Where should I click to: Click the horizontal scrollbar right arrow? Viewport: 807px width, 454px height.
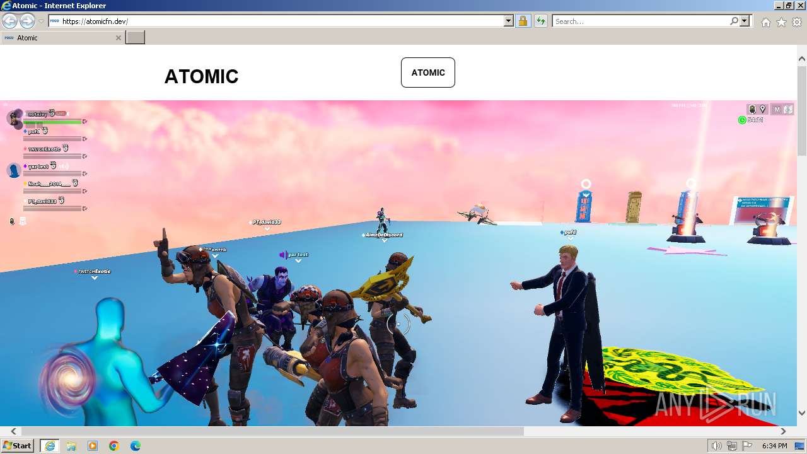point(784,431)
